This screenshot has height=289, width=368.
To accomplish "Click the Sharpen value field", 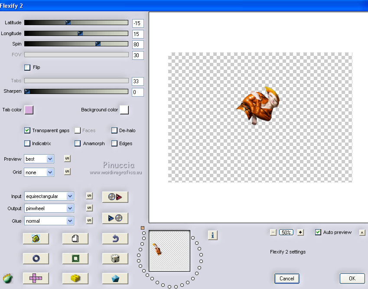I will [x=138, y=92].
